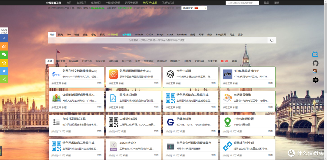Viewport: 327px width, 160px height.
Task: Open the 加密解密 category tab
Action: [148, 61]
